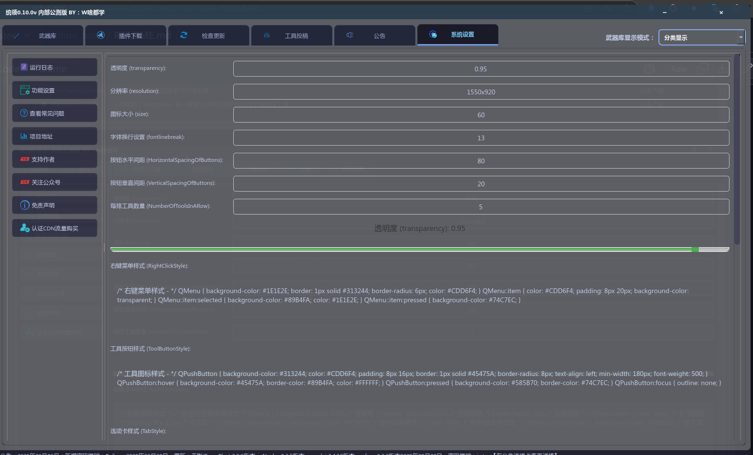Click the 运行日志 log icon
The width and height of the screenshot is (753, 455).
24,67
